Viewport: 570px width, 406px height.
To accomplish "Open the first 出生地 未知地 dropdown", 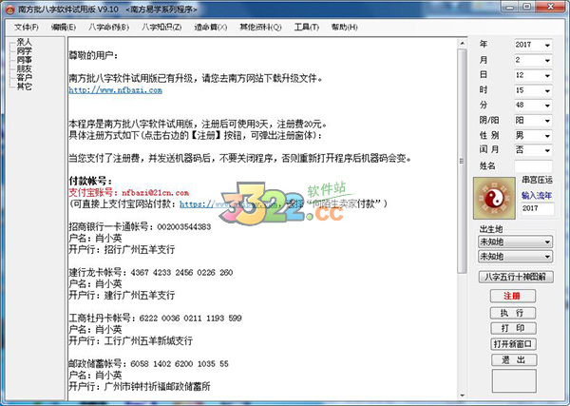I will coord(515,242).
